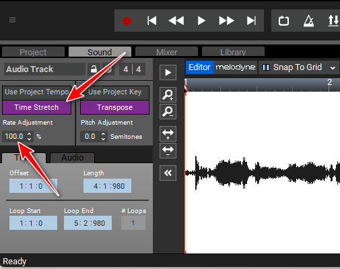Enable Use Project Tempo
340x269 pixels.
37,92
